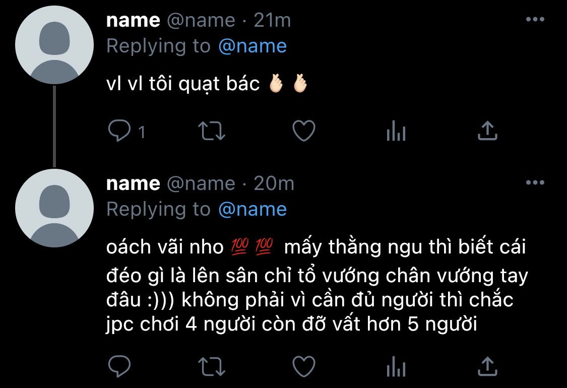This screenshot has width=567, height=388.
Task: Open the 'vl vl tôi quạt bác' tweet text
Action: (x=183, y=84)
